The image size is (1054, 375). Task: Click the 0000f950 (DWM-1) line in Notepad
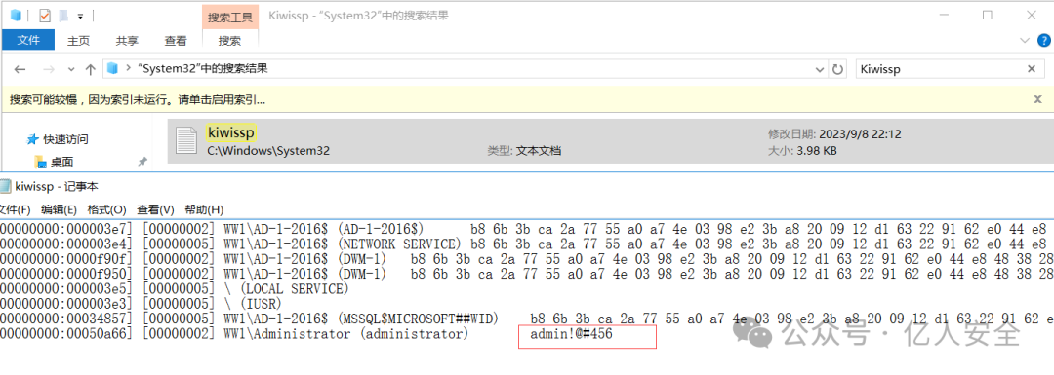pos(527,273)
